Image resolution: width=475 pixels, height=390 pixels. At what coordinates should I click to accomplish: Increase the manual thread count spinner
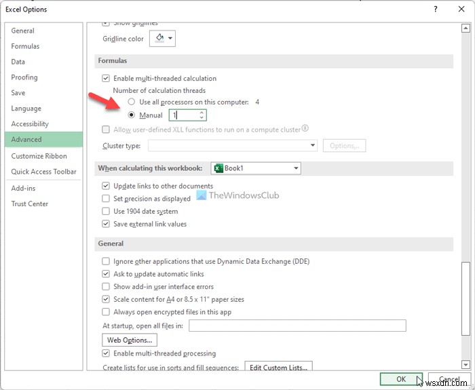[x=202, y=113]
